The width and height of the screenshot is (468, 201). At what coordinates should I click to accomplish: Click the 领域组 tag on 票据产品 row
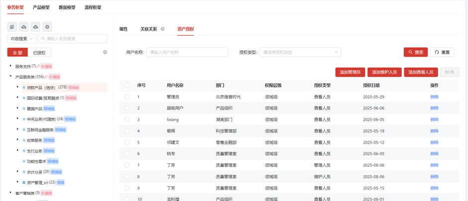49,108
